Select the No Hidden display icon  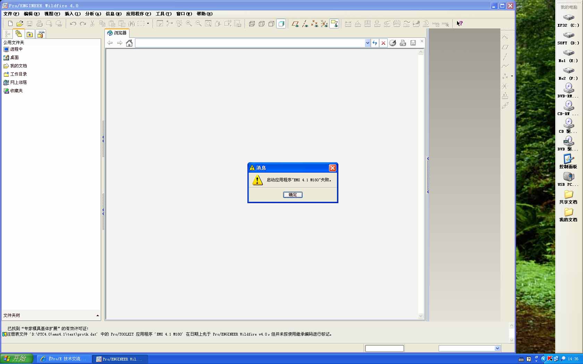coord(271,24)
